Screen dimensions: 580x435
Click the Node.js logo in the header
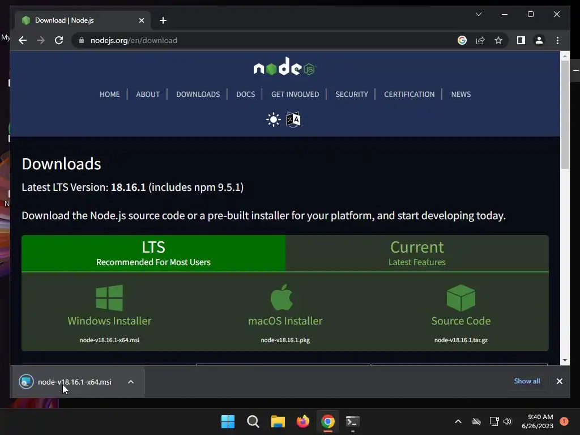(284, 67)
